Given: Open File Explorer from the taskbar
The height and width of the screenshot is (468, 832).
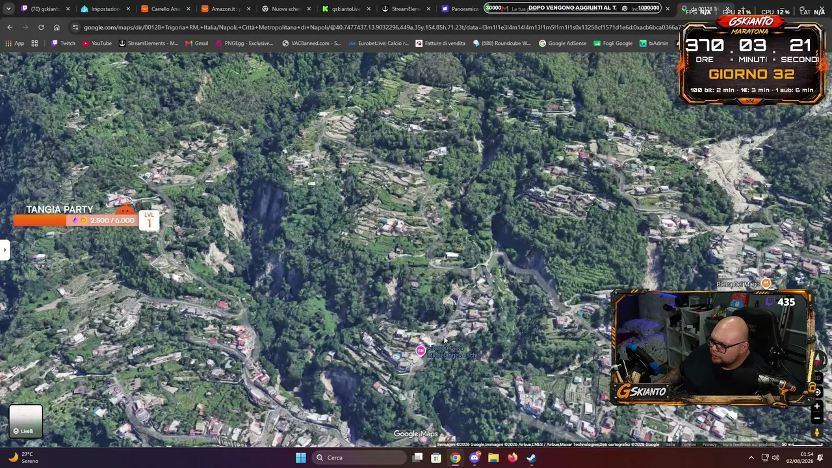Looking at the screenshot, I should 493,458.
